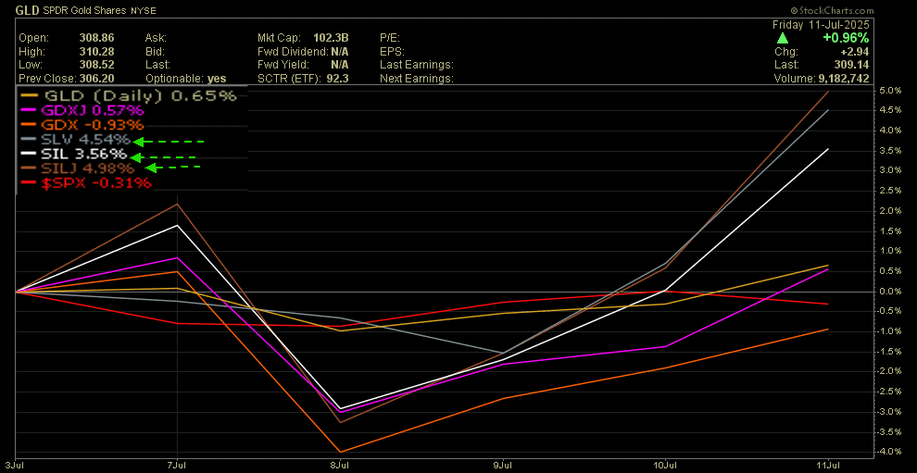This screenshot has width=917, height=473.
Task: Click the +0.96% percent change
Action: point(846,38)
